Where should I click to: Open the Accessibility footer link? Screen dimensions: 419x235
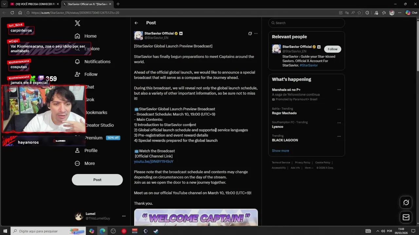pos(279,168)
